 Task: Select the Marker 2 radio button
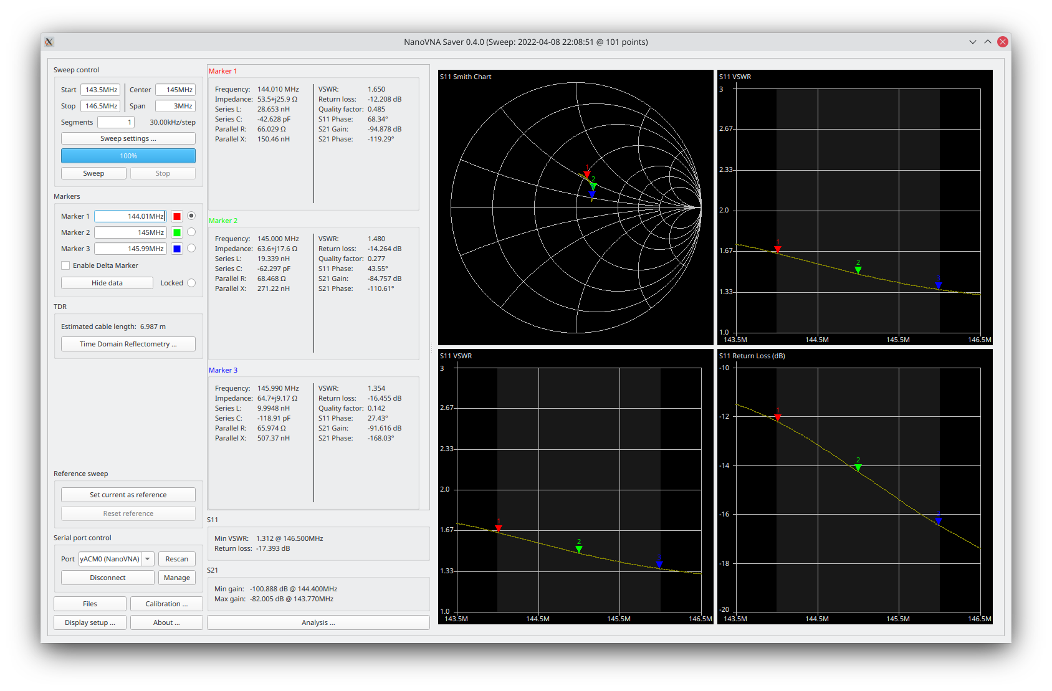191,232
